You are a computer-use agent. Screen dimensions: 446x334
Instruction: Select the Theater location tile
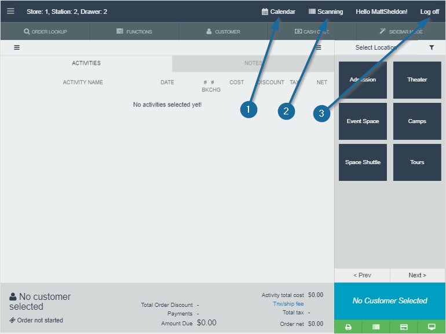click(x=417, y=80)
